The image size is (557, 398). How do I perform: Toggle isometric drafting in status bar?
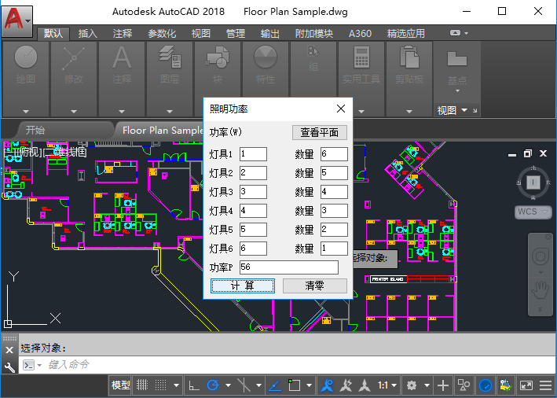pos(244,385)
